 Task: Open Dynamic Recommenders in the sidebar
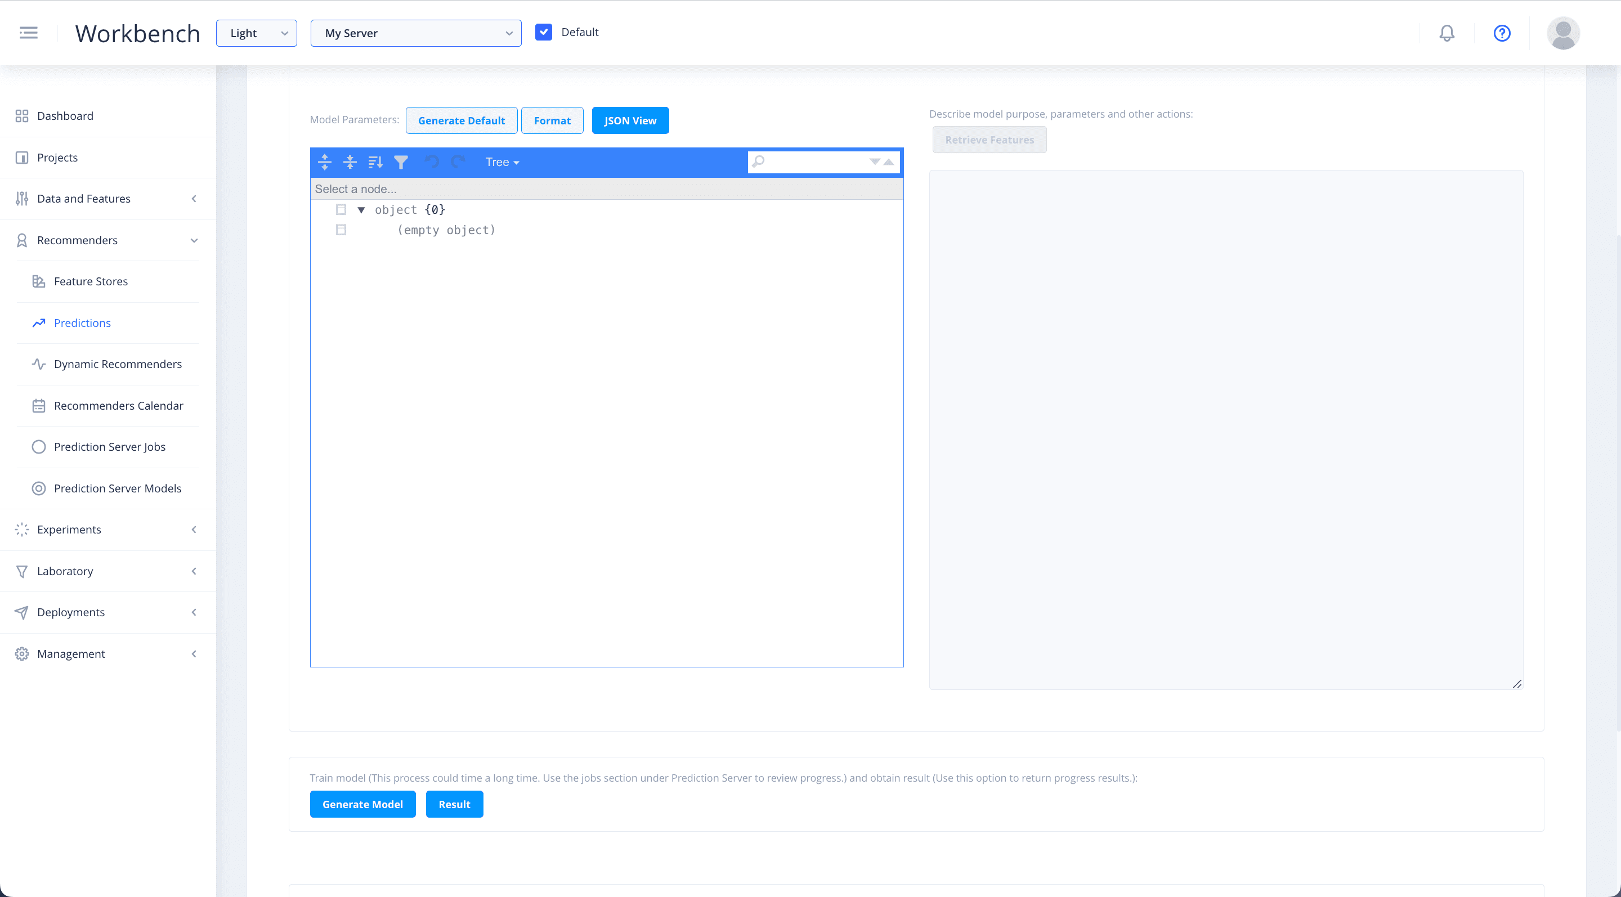tap(118, 364)
